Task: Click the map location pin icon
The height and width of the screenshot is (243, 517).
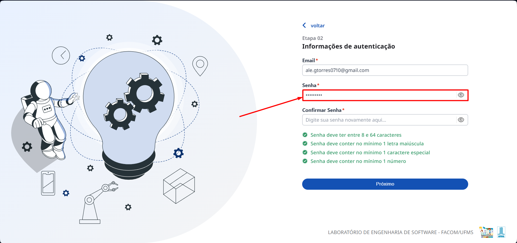Action: click(x=200, y=66)
